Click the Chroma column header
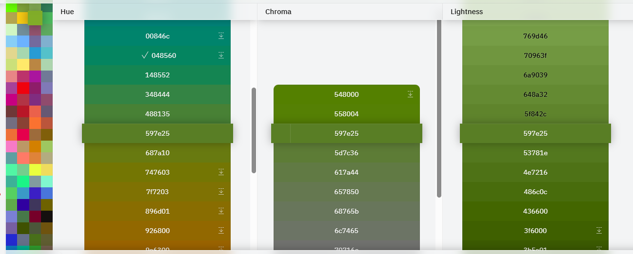633x254 pixels. 278,12
